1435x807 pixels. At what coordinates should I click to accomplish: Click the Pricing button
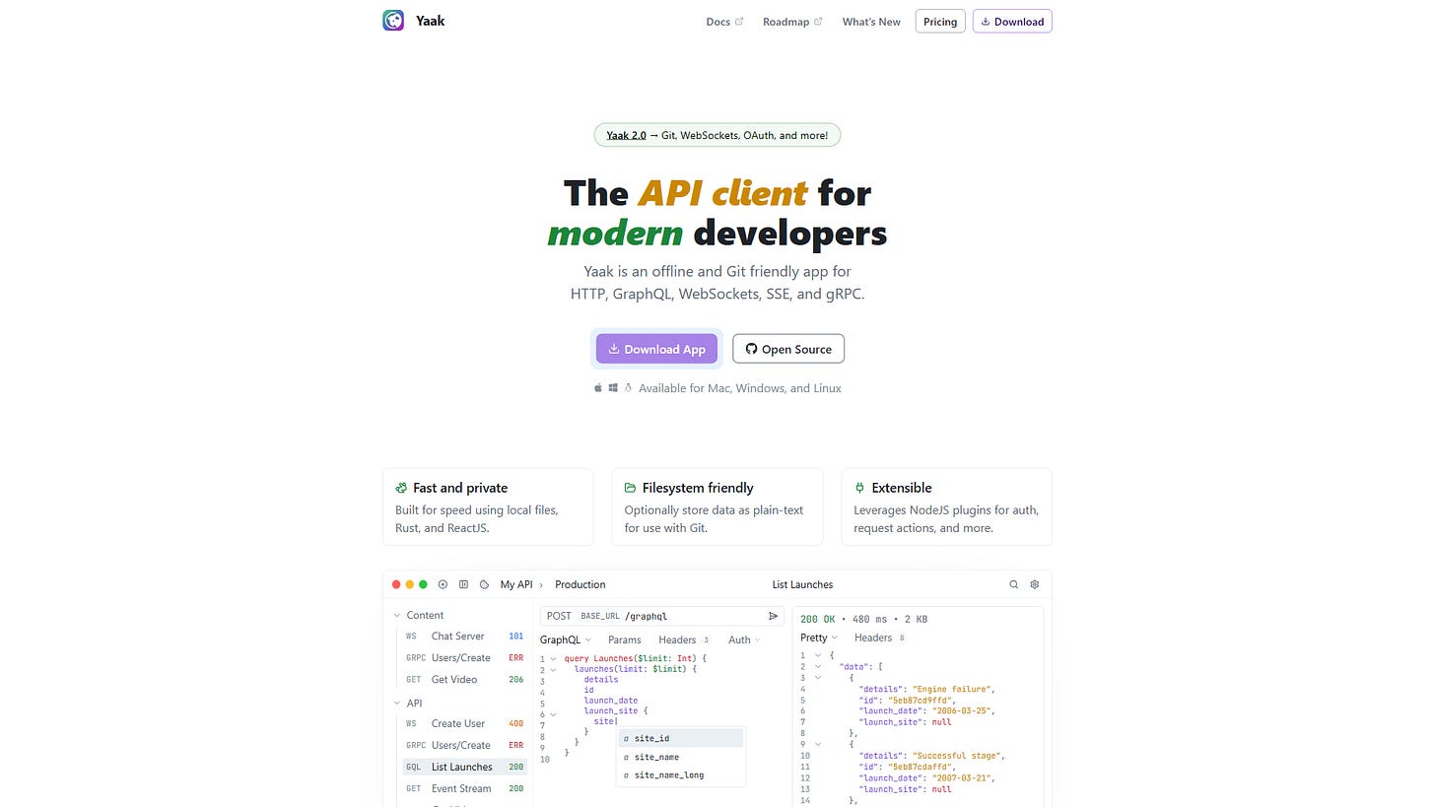pyautogui.click(x=940, y=22)
